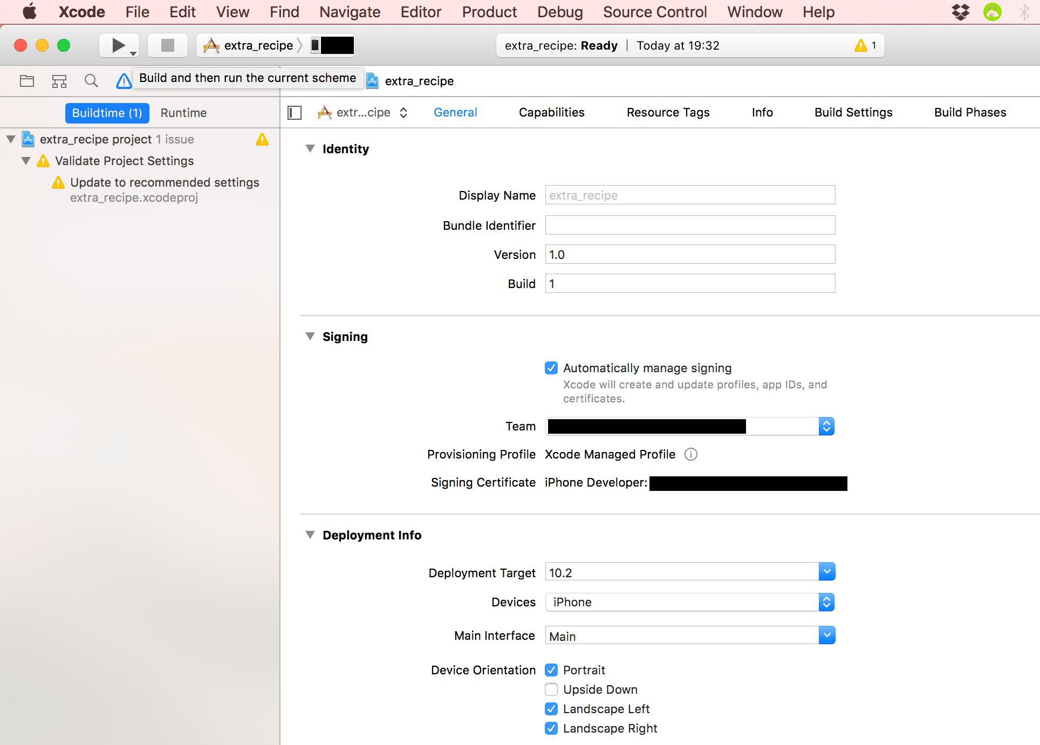Screen dimensions: 1040x745
Task: Select the run destination device
Action: [332, 45]
